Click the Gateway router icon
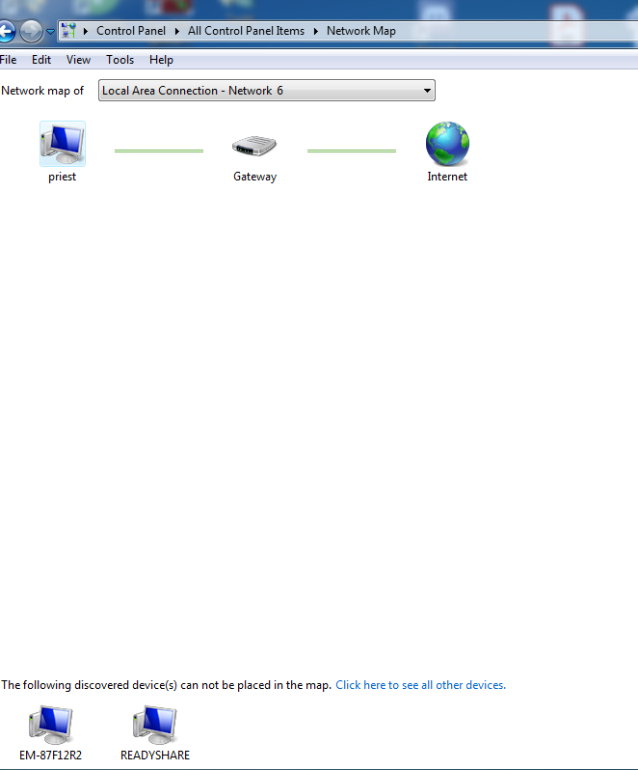This screenshot has height=770, width=638. (254, 146)
